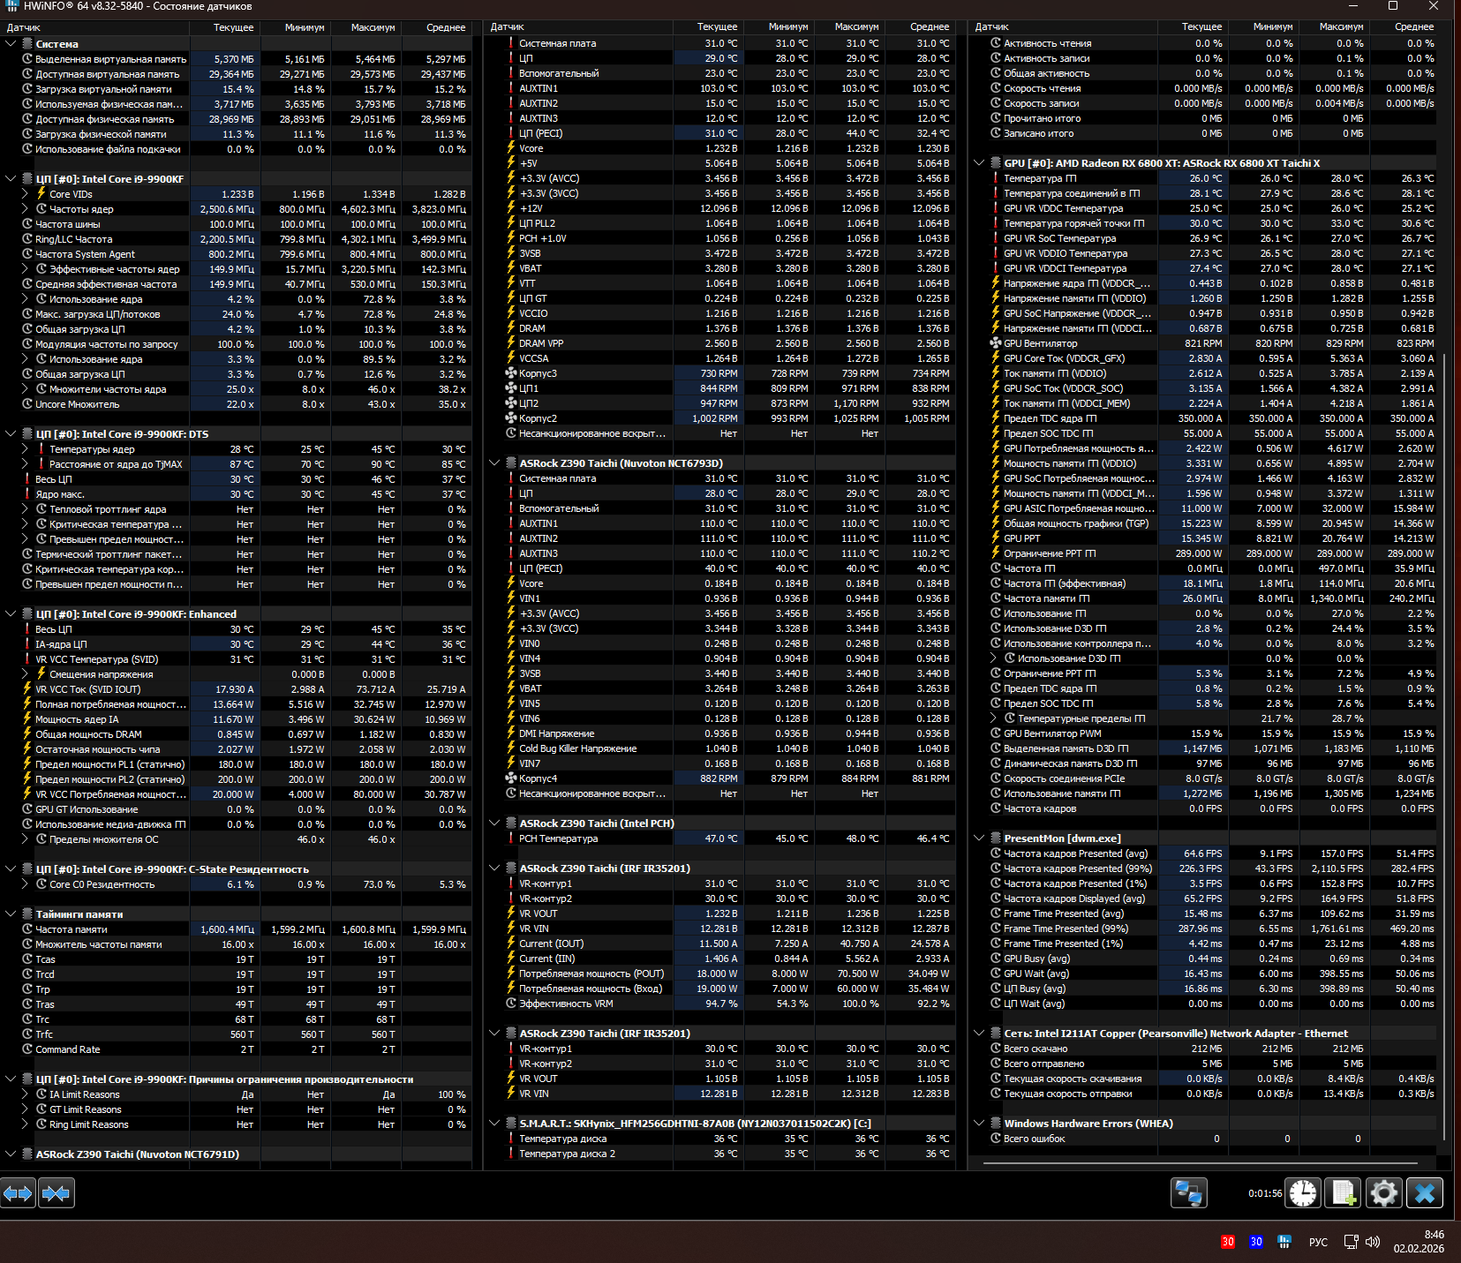Click the lightning icon beside GPU PPT
This screenshot has height=1263, width=1461.
click(x=996, y=538)
